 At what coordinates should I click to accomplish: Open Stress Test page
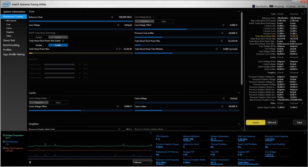pos(9,40)
